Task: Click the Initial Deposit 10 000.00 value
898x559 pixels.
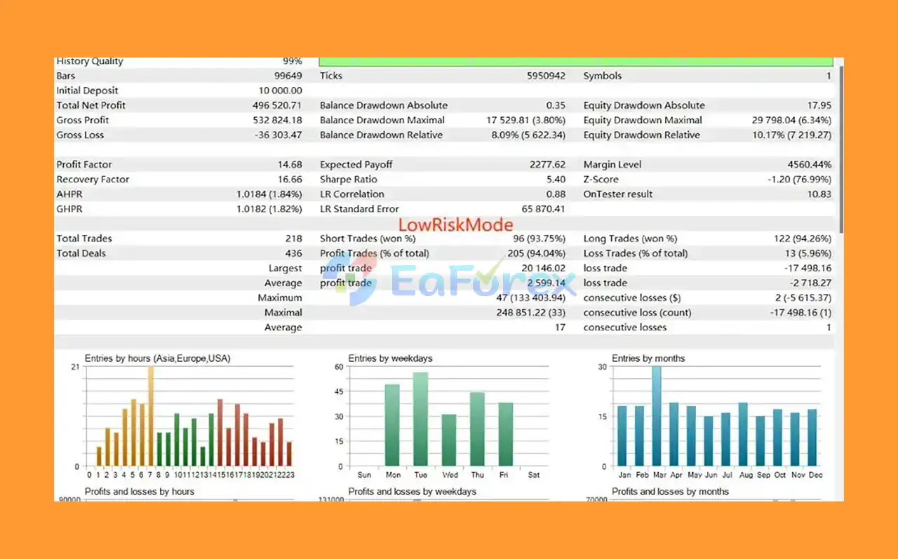Action: (281, 90)
